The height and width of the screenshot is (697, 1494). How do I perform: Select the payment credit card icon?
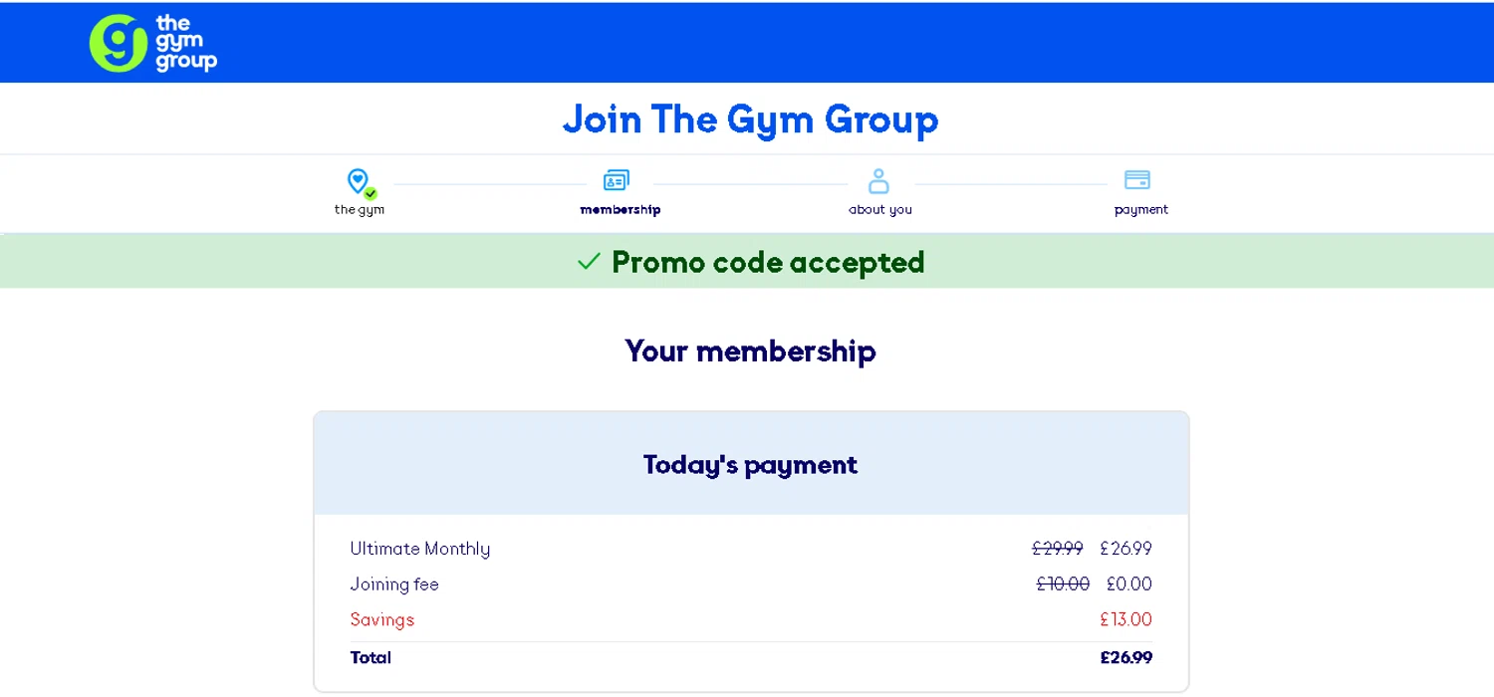(x=1137, y=180)
